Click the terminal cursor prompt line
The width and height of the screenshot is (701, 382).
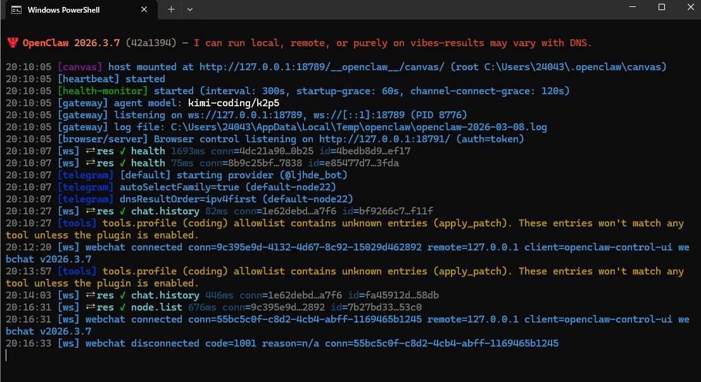[6, 355]
